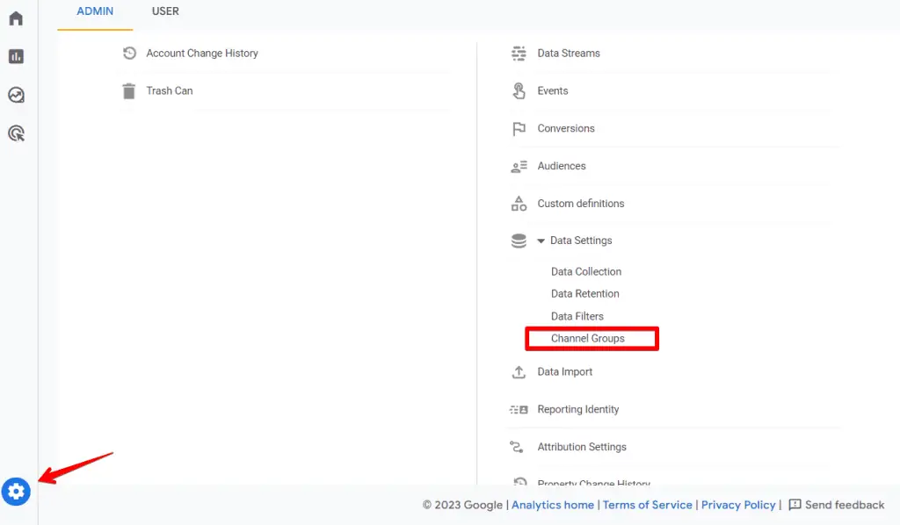Open Channel Groups under Data Settings
This screenshot has width=900, height=525.
click(587, 338)
